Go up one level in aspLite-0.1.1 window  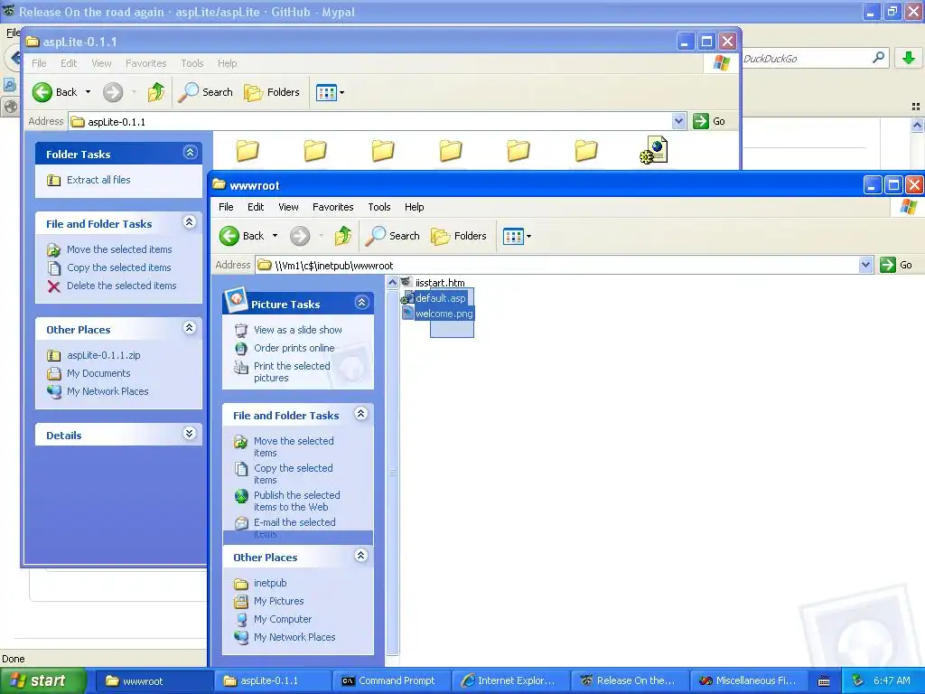click(155, 92)
